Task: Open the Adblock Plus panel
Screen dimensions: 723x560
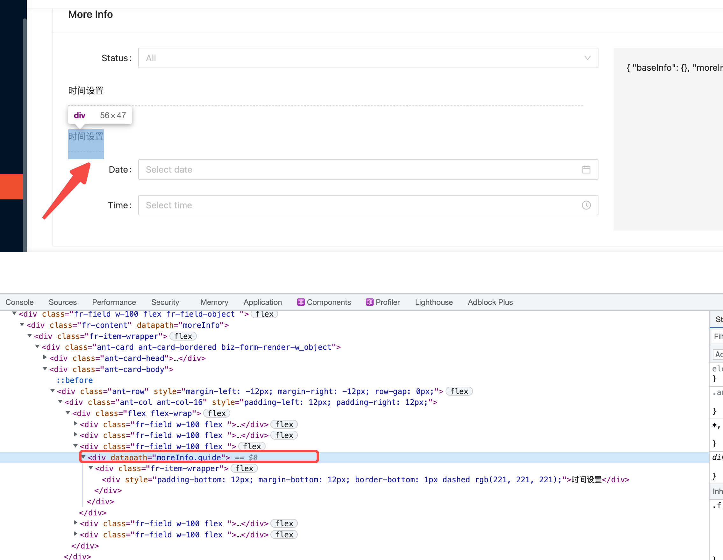Action: pyautogui.click(x=490, y=302)
